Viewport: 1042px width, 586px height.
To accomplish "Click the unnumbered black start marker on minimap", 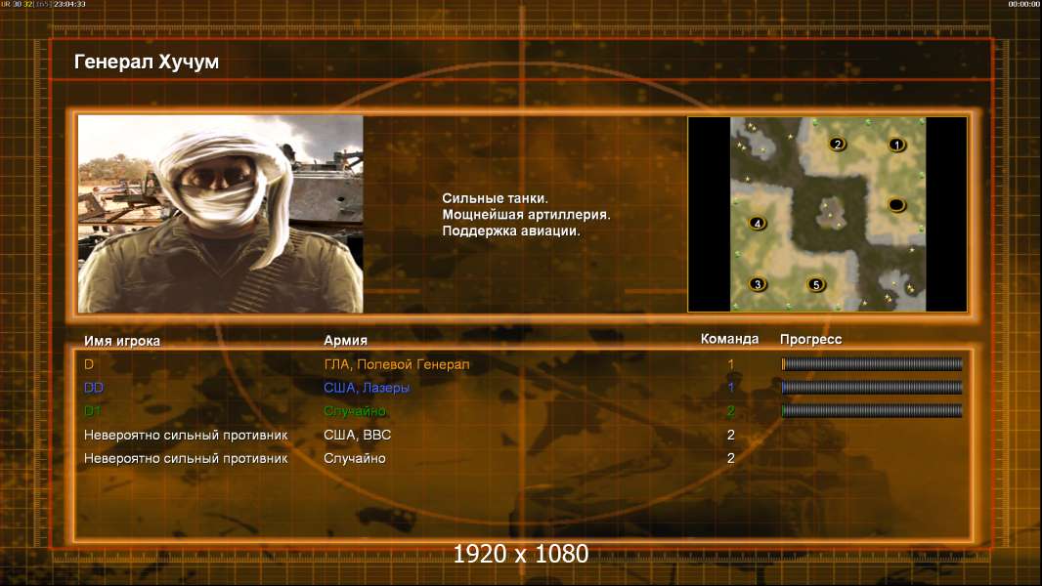I will coord(896,204).
